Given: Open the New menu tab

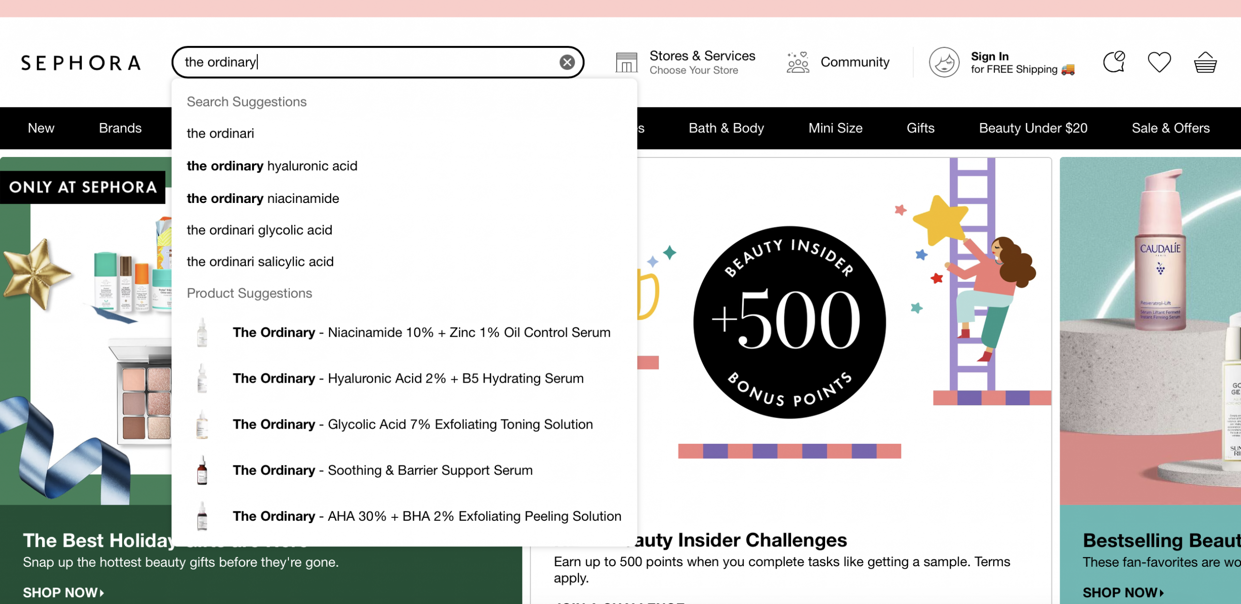Looking at the screenshot, I should [40, 126].
